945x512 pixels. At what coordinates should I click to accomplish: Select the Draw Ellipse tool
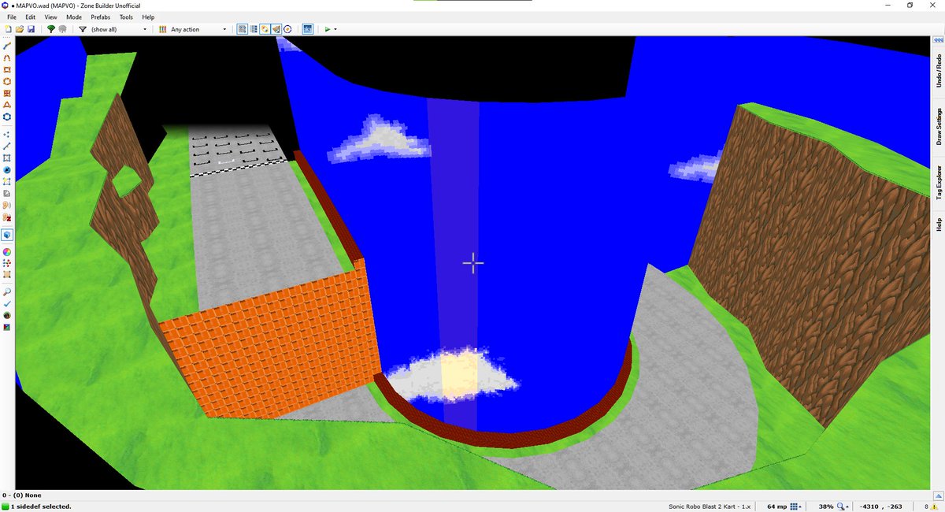pos(7,81)
